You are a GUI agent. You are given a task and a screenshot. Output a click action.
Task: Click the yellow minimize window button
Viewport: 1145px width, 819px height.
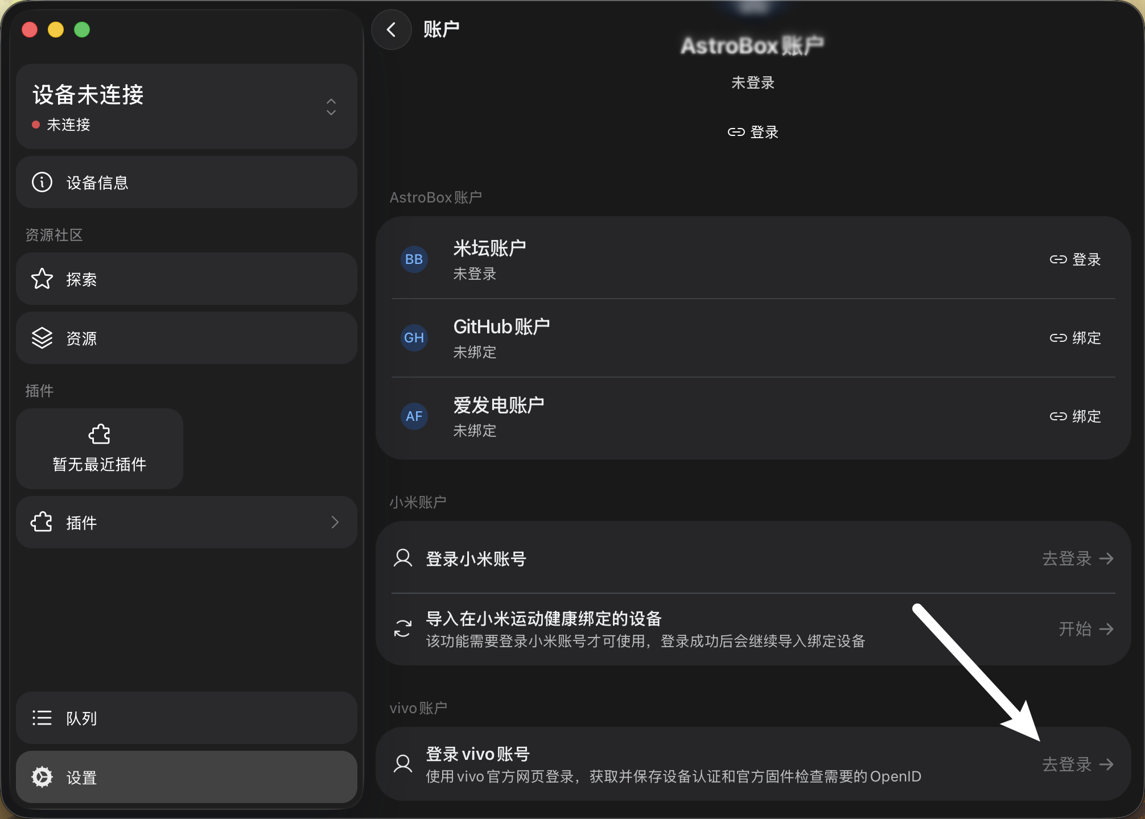click(x=56, y=30)
